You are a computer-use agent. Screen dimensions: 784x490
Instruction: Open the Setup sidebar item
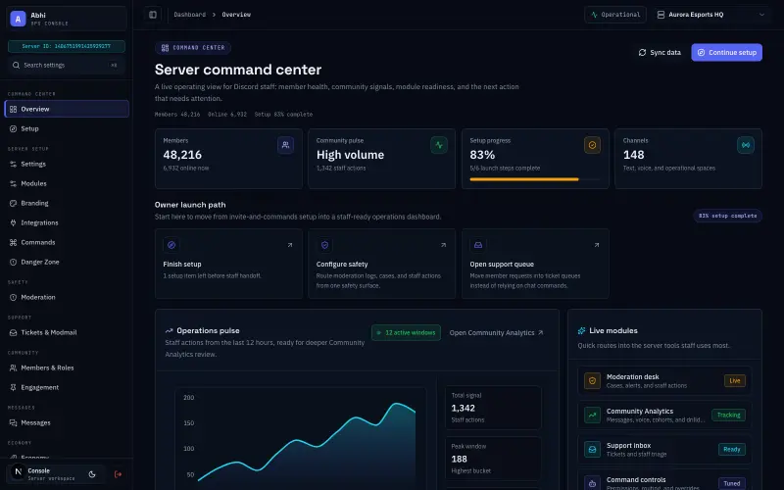click(x=67, y=128)
